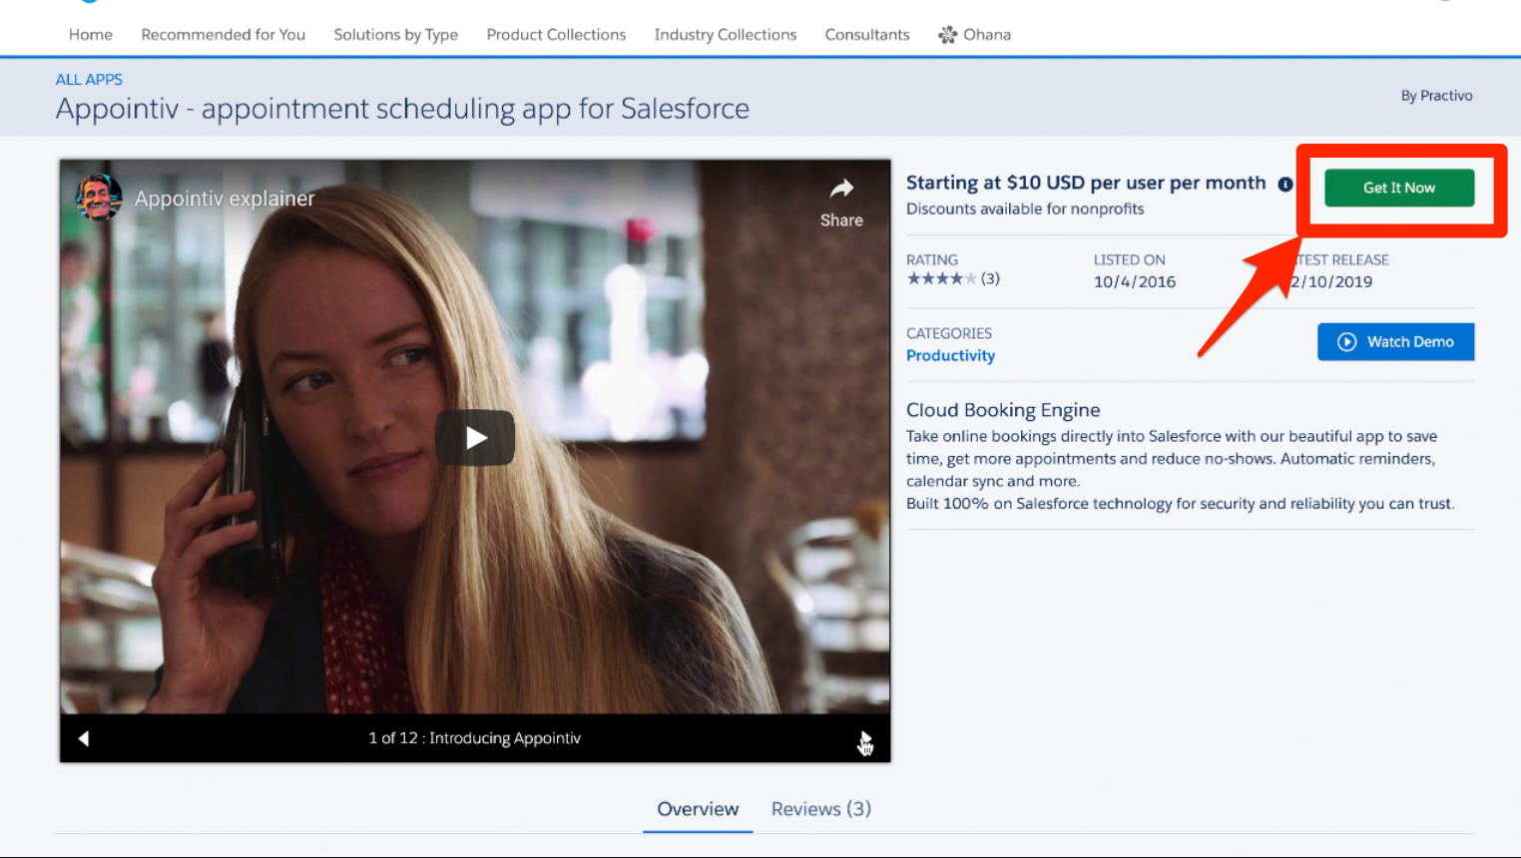Open Industry Collections menu
The height and width of the screenshot is (858, 1521).
(x=726, y=35)
